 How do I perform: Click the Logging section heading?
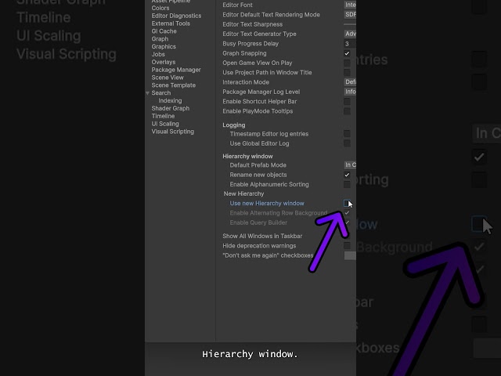click(234, 125)
